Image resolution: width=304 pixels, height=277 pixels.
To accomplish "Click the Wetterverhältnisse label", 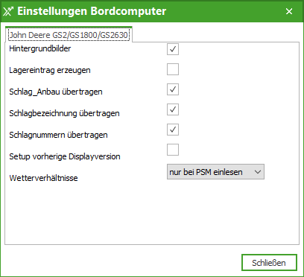I will [43, 178].
